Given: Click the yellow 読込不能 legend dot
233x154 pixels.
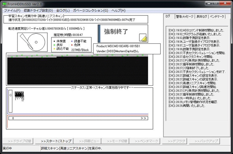Looking at the screenshot, I should 54,49.
